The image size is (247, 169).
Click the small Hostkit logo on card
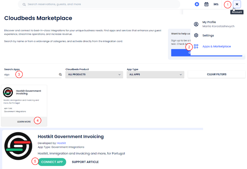click(x=8, y=92)
